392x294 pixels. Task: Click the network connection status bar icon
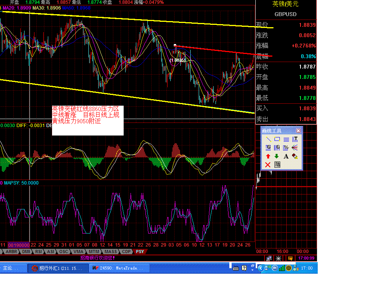[269, 258]
